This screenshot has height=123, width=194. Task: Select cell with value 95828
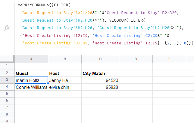(100, 87)
